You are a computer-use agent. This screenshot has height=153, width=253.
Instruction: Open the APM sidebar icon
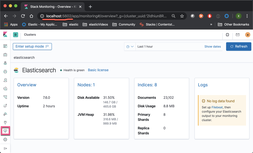pos(5,97)
